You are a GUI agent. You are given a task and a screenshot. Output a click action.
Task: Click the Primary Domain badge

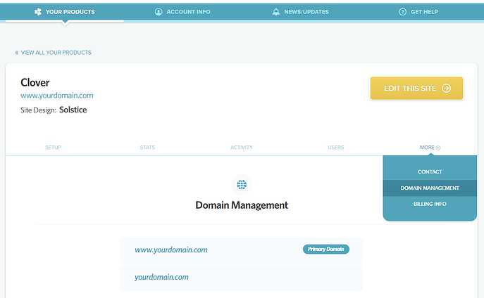[326, 249]
